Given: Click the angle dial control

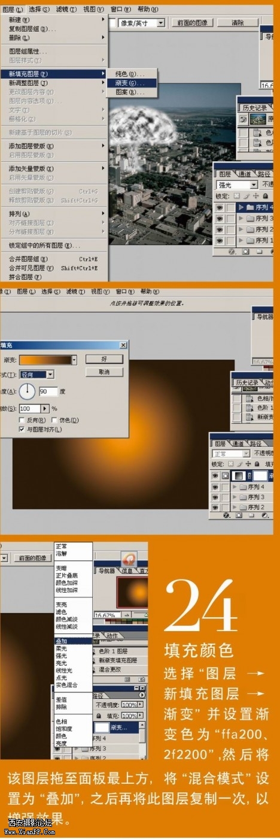Looking at the screenshot, I should click(28, 392).
